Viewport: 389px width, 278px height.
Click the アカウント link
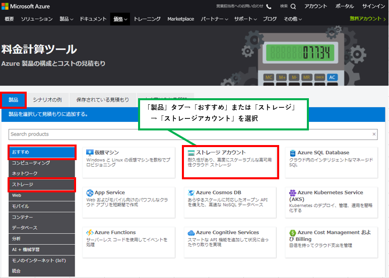tap(315, 6)
